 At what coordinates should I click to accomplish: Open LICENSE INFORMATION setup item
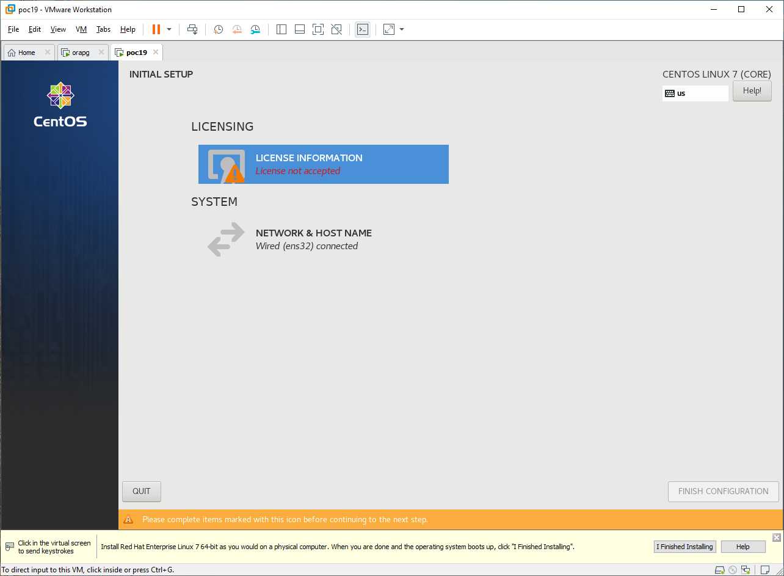coord(324,164)
